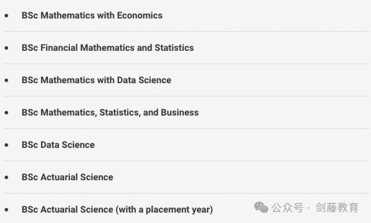Open BSc Actuarial Science with placement year
This screenshot has width=371, height=223.
tap(117, 210)
